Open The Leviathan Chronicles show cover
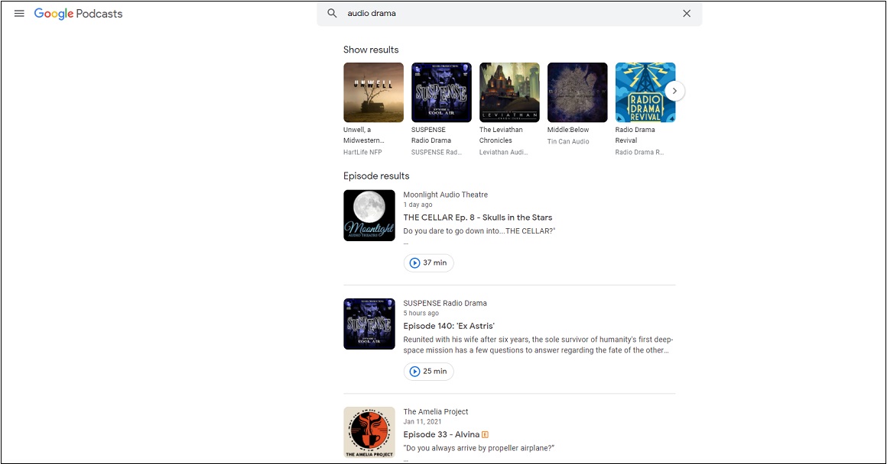Viewport: 887px width, 464px height. tap(509, 92)
